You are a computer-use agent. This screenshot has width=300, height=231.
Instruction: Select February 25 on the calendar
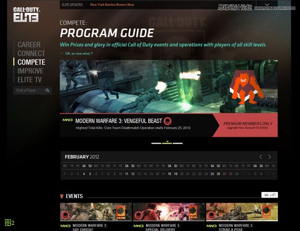point(212,174)
